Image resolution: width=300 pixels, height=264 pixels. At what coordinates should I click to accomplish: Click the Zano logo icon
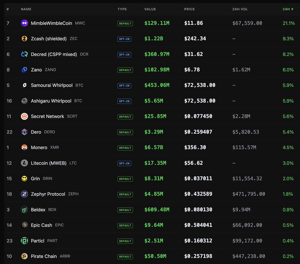[x=24, y=70]
